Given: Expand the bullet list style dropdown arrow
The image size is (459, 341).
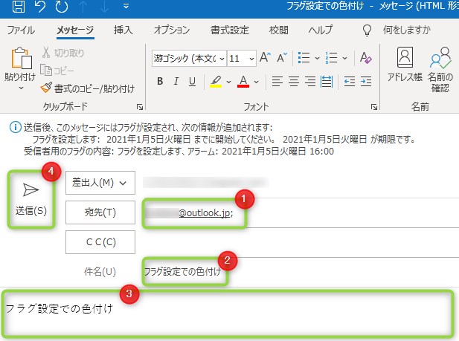Looking at the screenshot, I should point(317,58).
